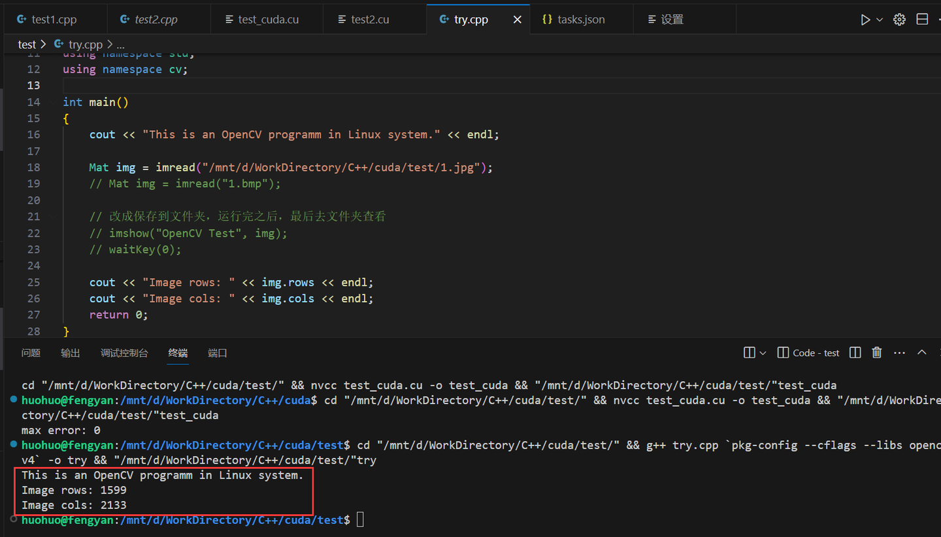This screenshot has height=537, width=941.
Task: Open the 设置 editor tab
Action: pyautogui.click(x=672, y=20)
